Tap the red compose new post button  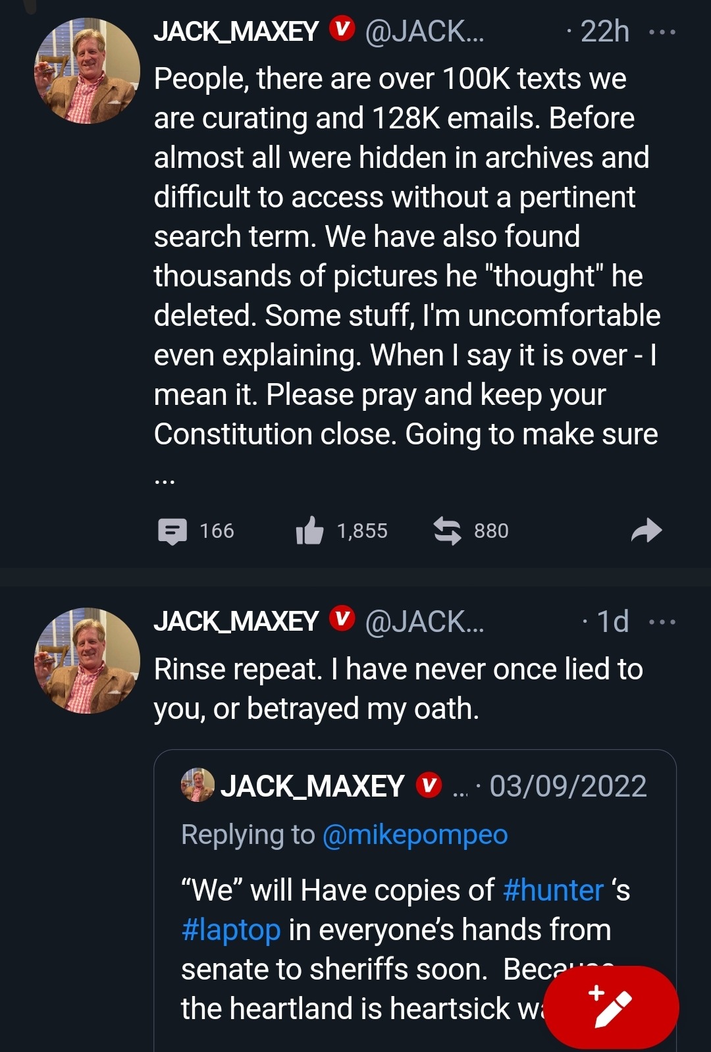pyautogui.click(x=612, y=1007)
